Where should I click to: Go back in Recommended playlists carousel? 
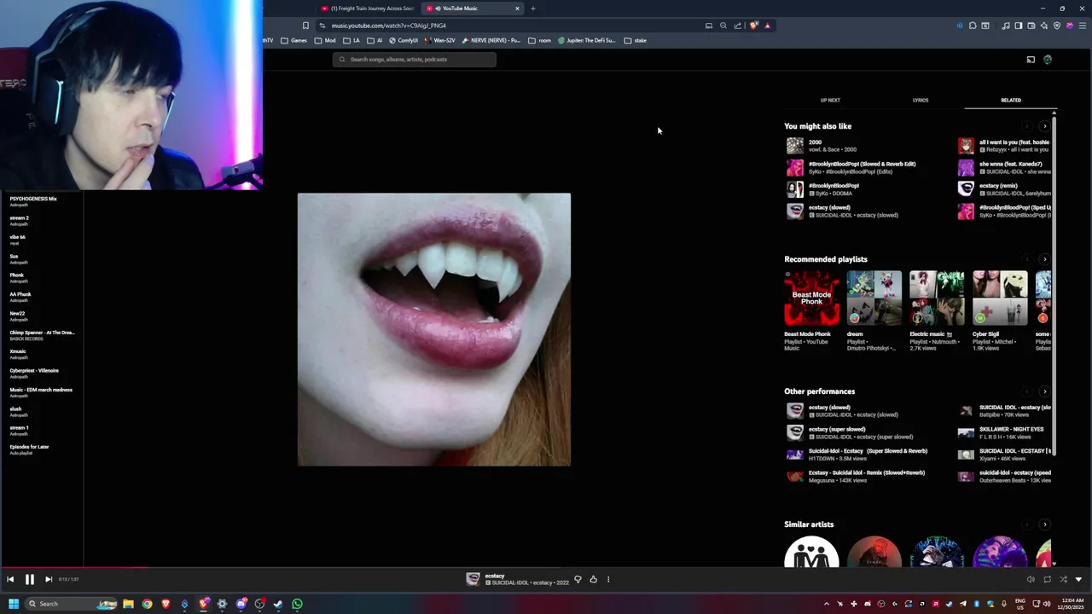pyautogui.click(x=1027, y=259)
